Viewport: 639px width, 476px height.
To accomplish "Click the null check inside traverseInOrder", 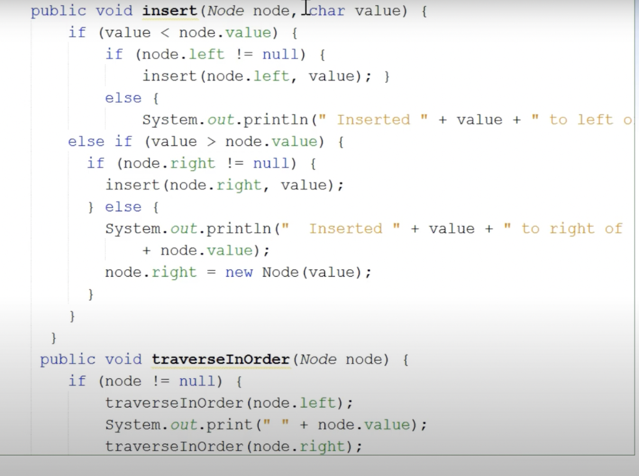I will [197, 381].
